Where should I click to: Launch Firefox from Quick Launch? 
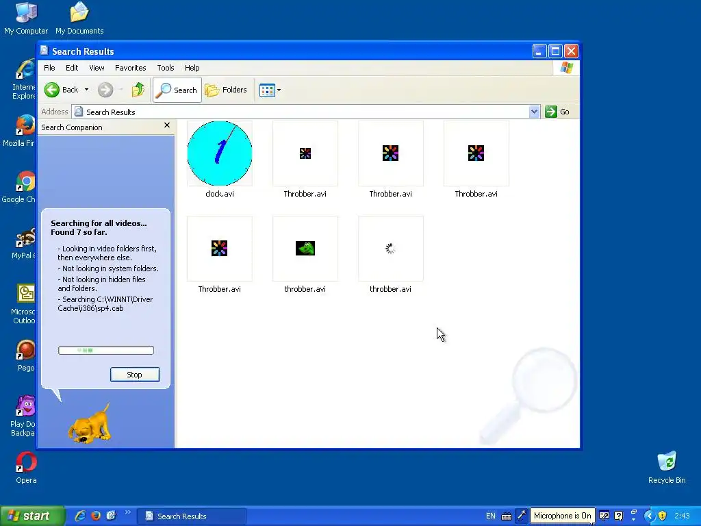[96, 516]
